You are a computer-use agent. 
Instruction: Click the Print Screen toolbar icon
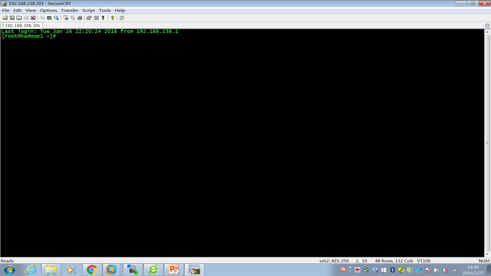66,18
